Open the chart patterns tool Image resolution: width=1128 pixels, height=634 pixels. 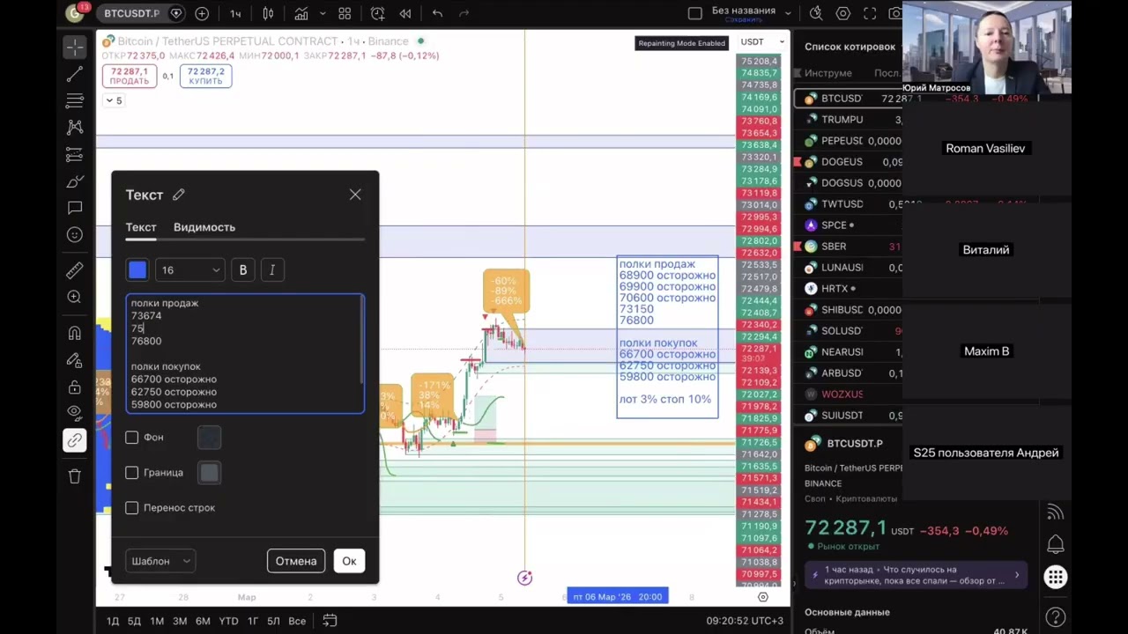coord(75,128)
